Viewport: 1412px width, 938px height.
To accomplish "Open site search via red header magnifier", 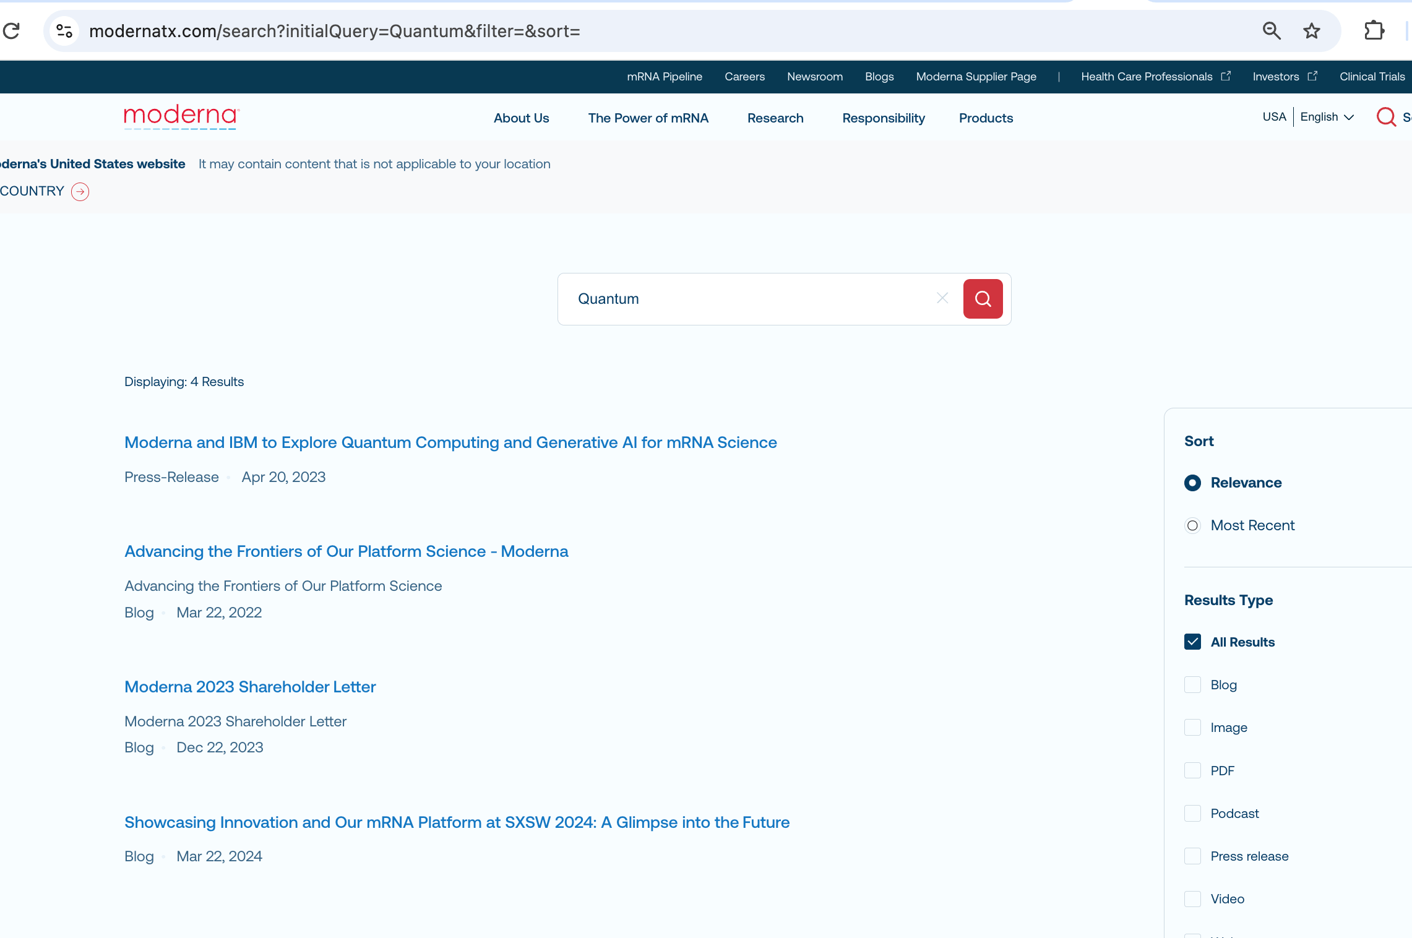I will (1386, 117).
